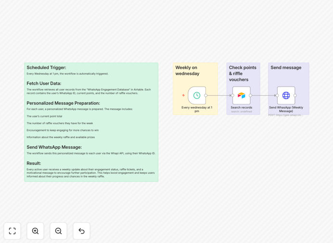Click "Information about the weekly raffle" line
Viewport: 333px width, 243px height.
61,137
